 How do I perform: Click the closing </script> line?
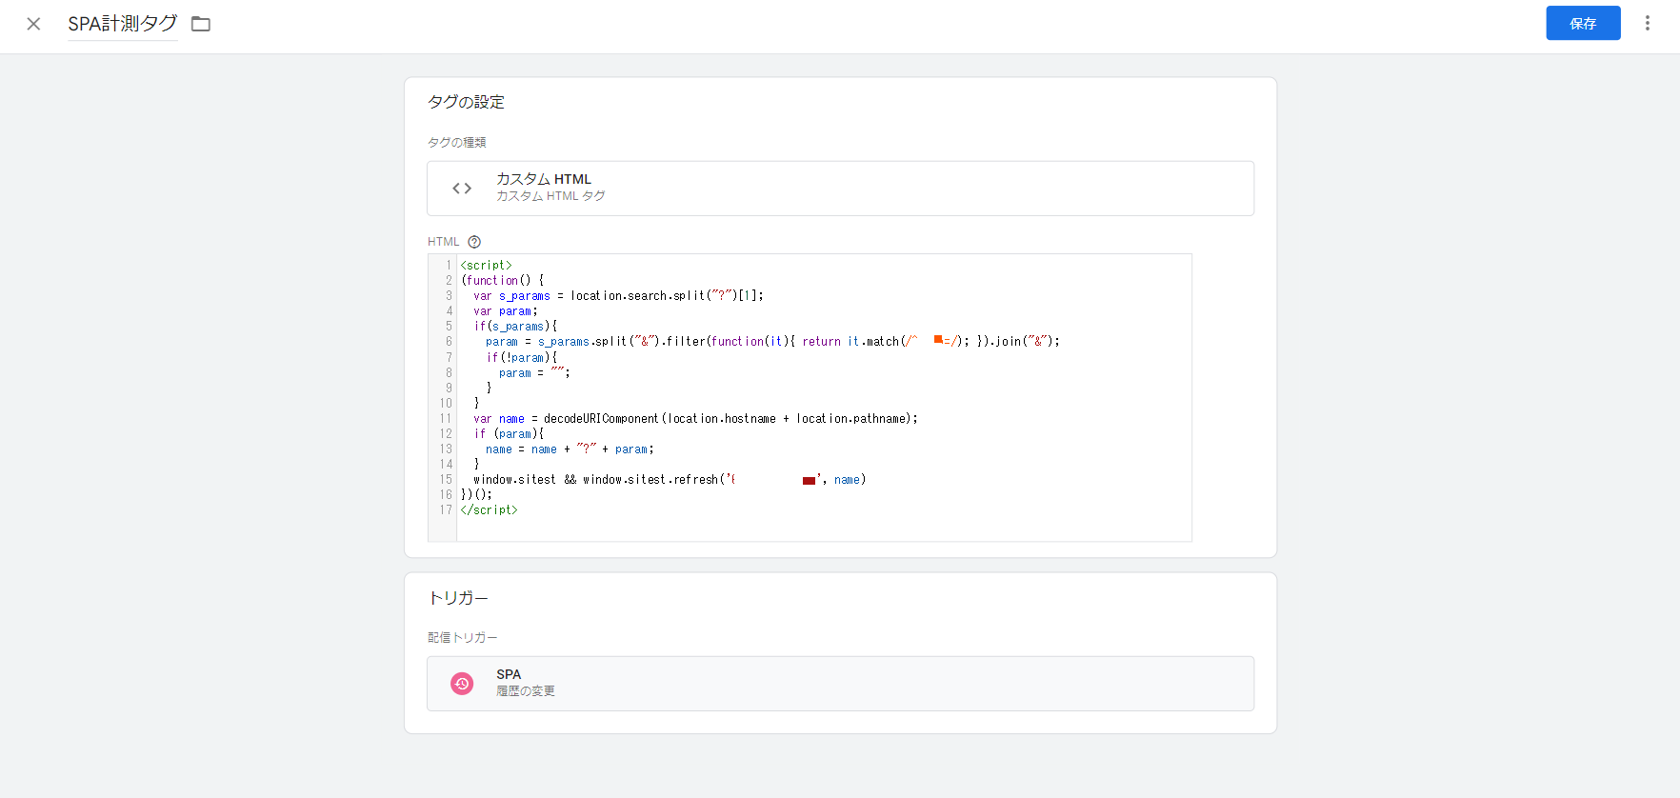[x=490, y=510]
